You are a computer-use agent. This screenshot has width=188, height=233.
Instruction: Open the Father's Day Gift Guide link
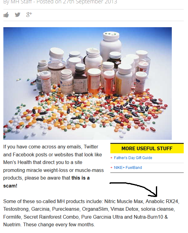[x=133, y=158]
